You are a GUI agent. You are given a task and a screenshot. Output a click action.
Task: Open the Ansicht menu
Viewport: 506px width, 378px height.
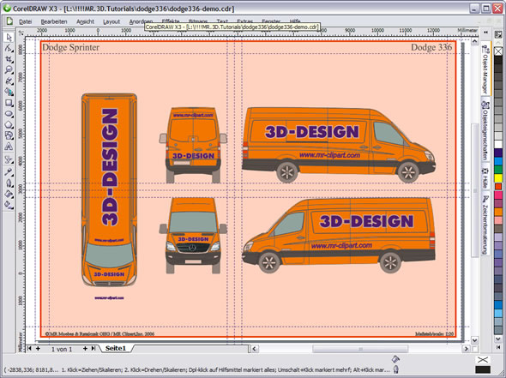pyautogui.click(x=85, y=21)
